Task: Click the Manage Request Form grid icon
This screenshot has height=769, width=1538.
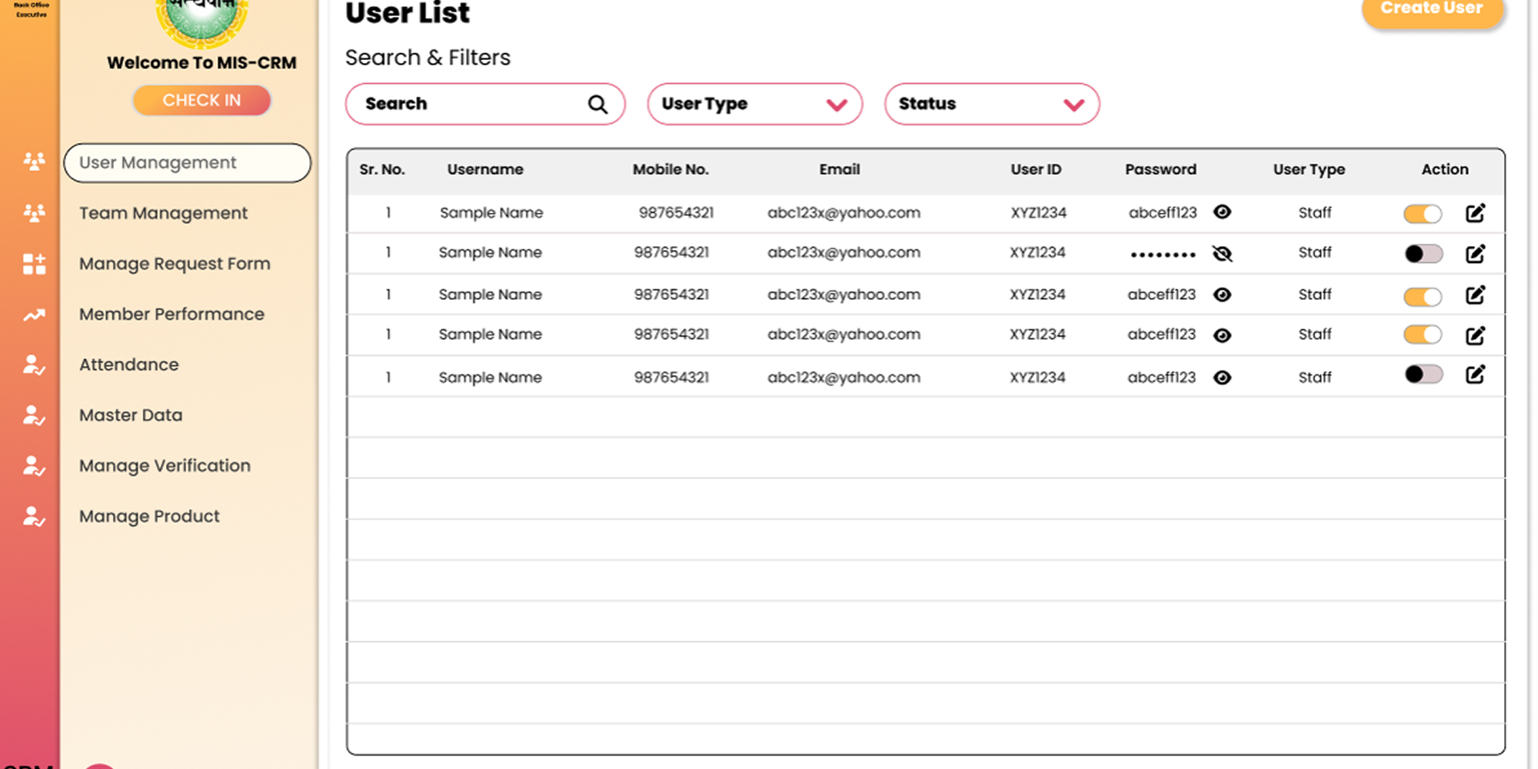Action: point(34,264)
